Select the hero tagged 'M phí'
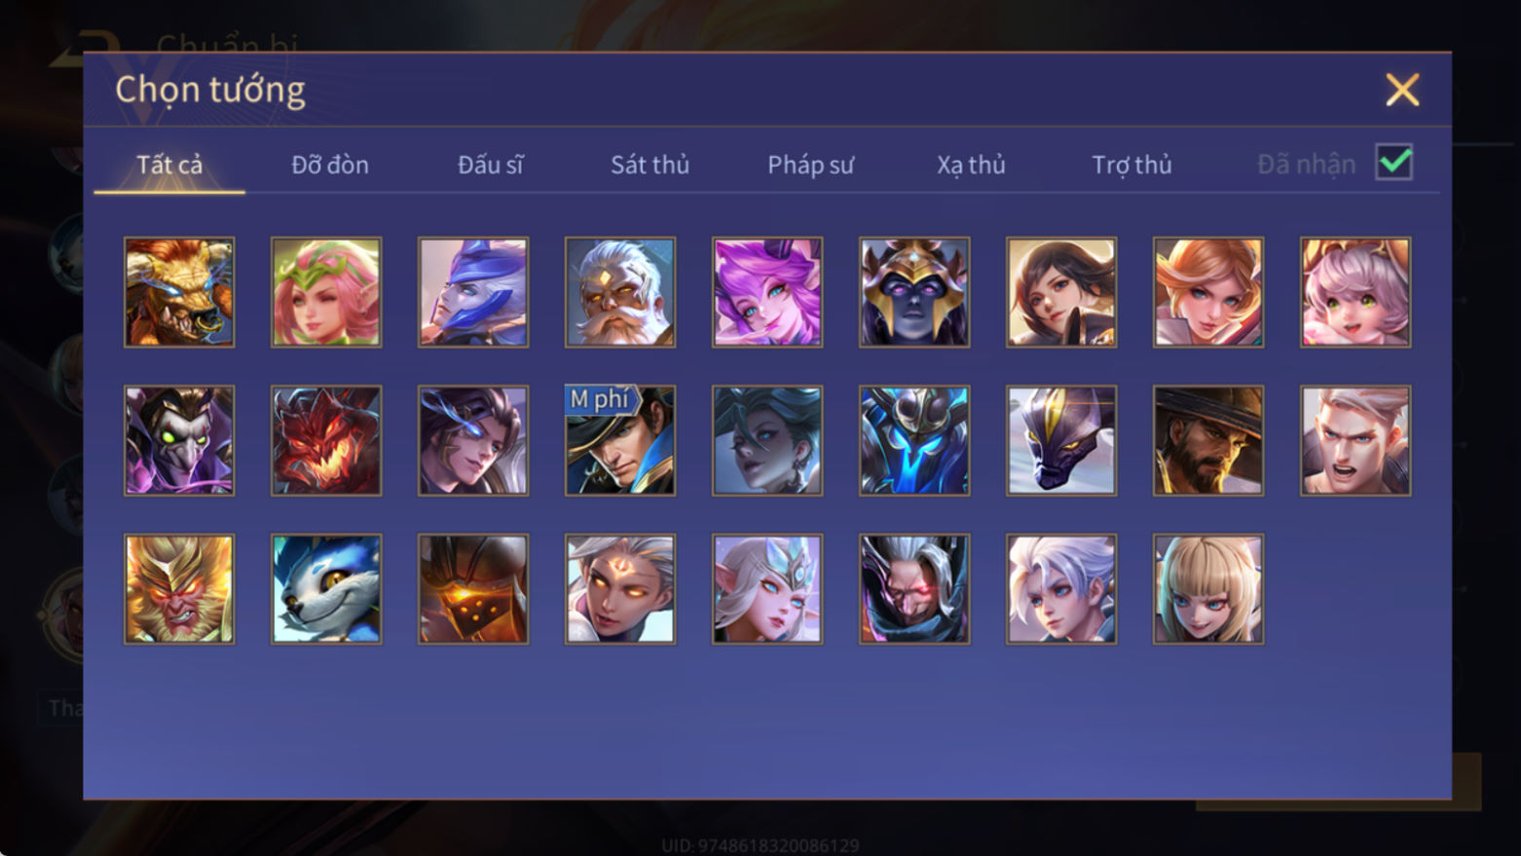 pos(620,440)
